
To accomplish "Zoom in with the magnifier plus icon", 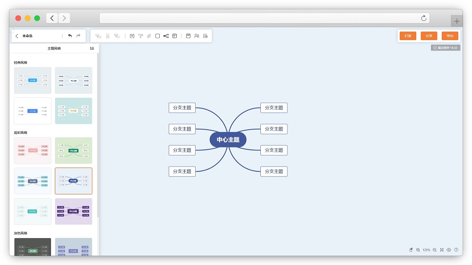I will pos(418,250).
